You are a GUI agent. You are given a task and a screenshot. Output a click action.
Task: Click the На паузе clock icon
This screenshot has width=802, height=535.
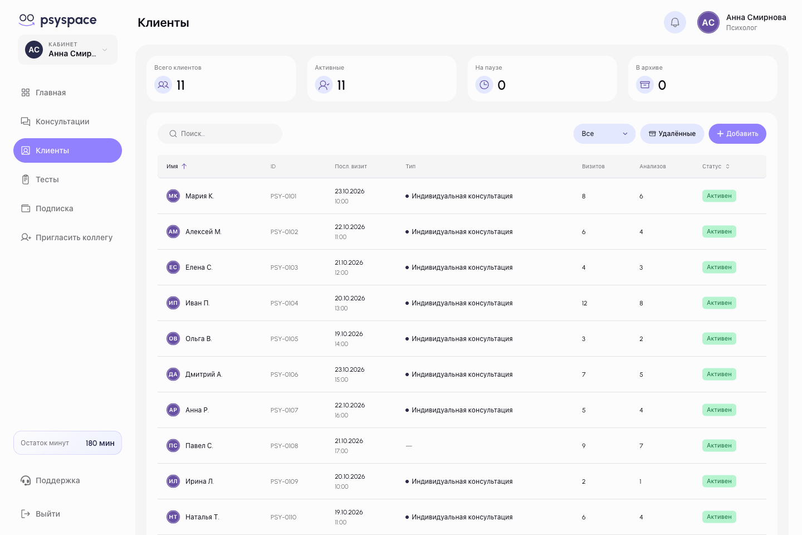484,85
